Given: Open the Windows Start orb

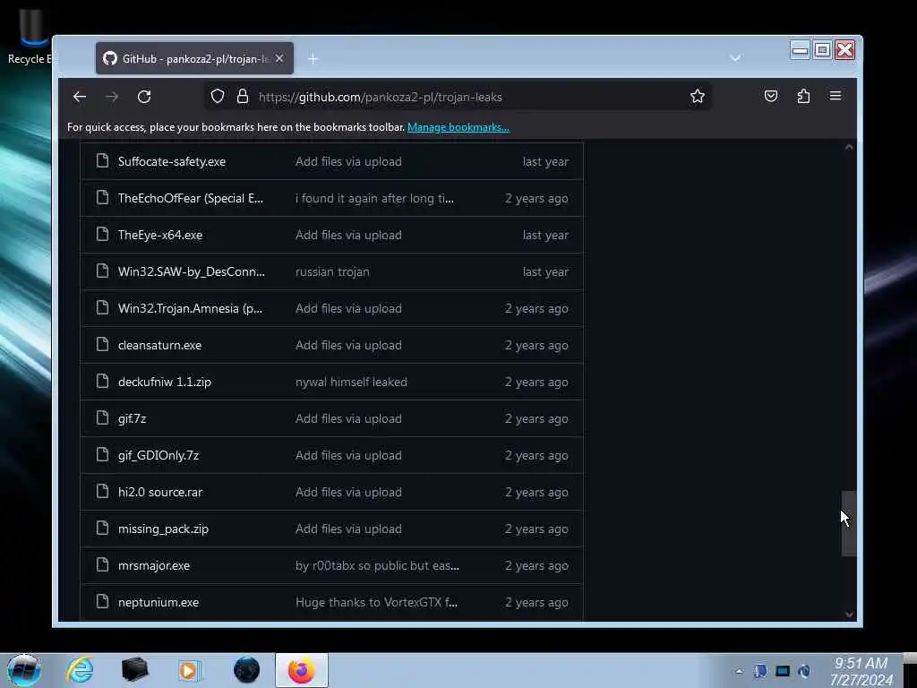Looking at the screenshot, I should (x=23, y=670).
